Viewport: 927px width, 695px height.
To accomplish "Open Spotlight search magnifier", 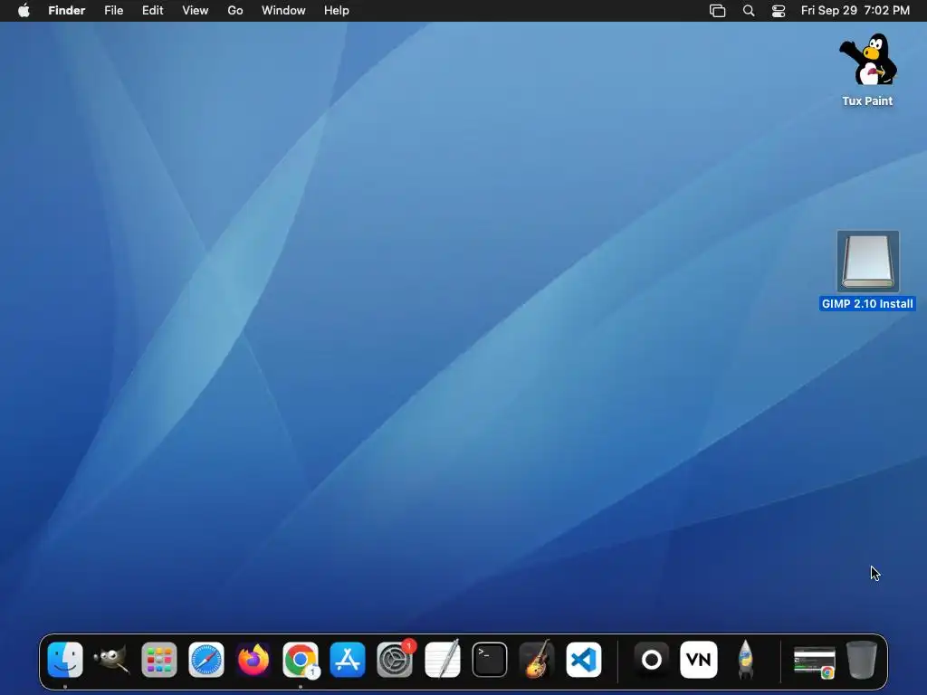I will pos(749,11).
